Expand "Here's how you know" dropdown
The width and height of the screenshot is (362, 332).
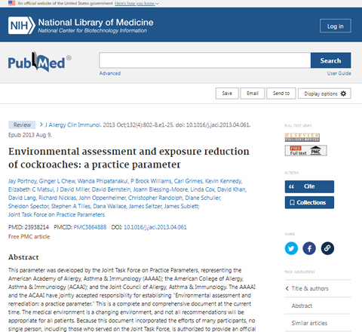[x=137, y=3]
